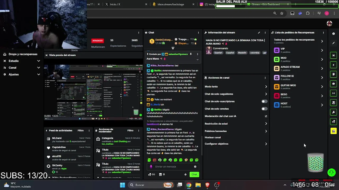This screenshot has height=190, width=339.
Task: Open the QUITAR MOD reward row
Action: tap(298, 87)
